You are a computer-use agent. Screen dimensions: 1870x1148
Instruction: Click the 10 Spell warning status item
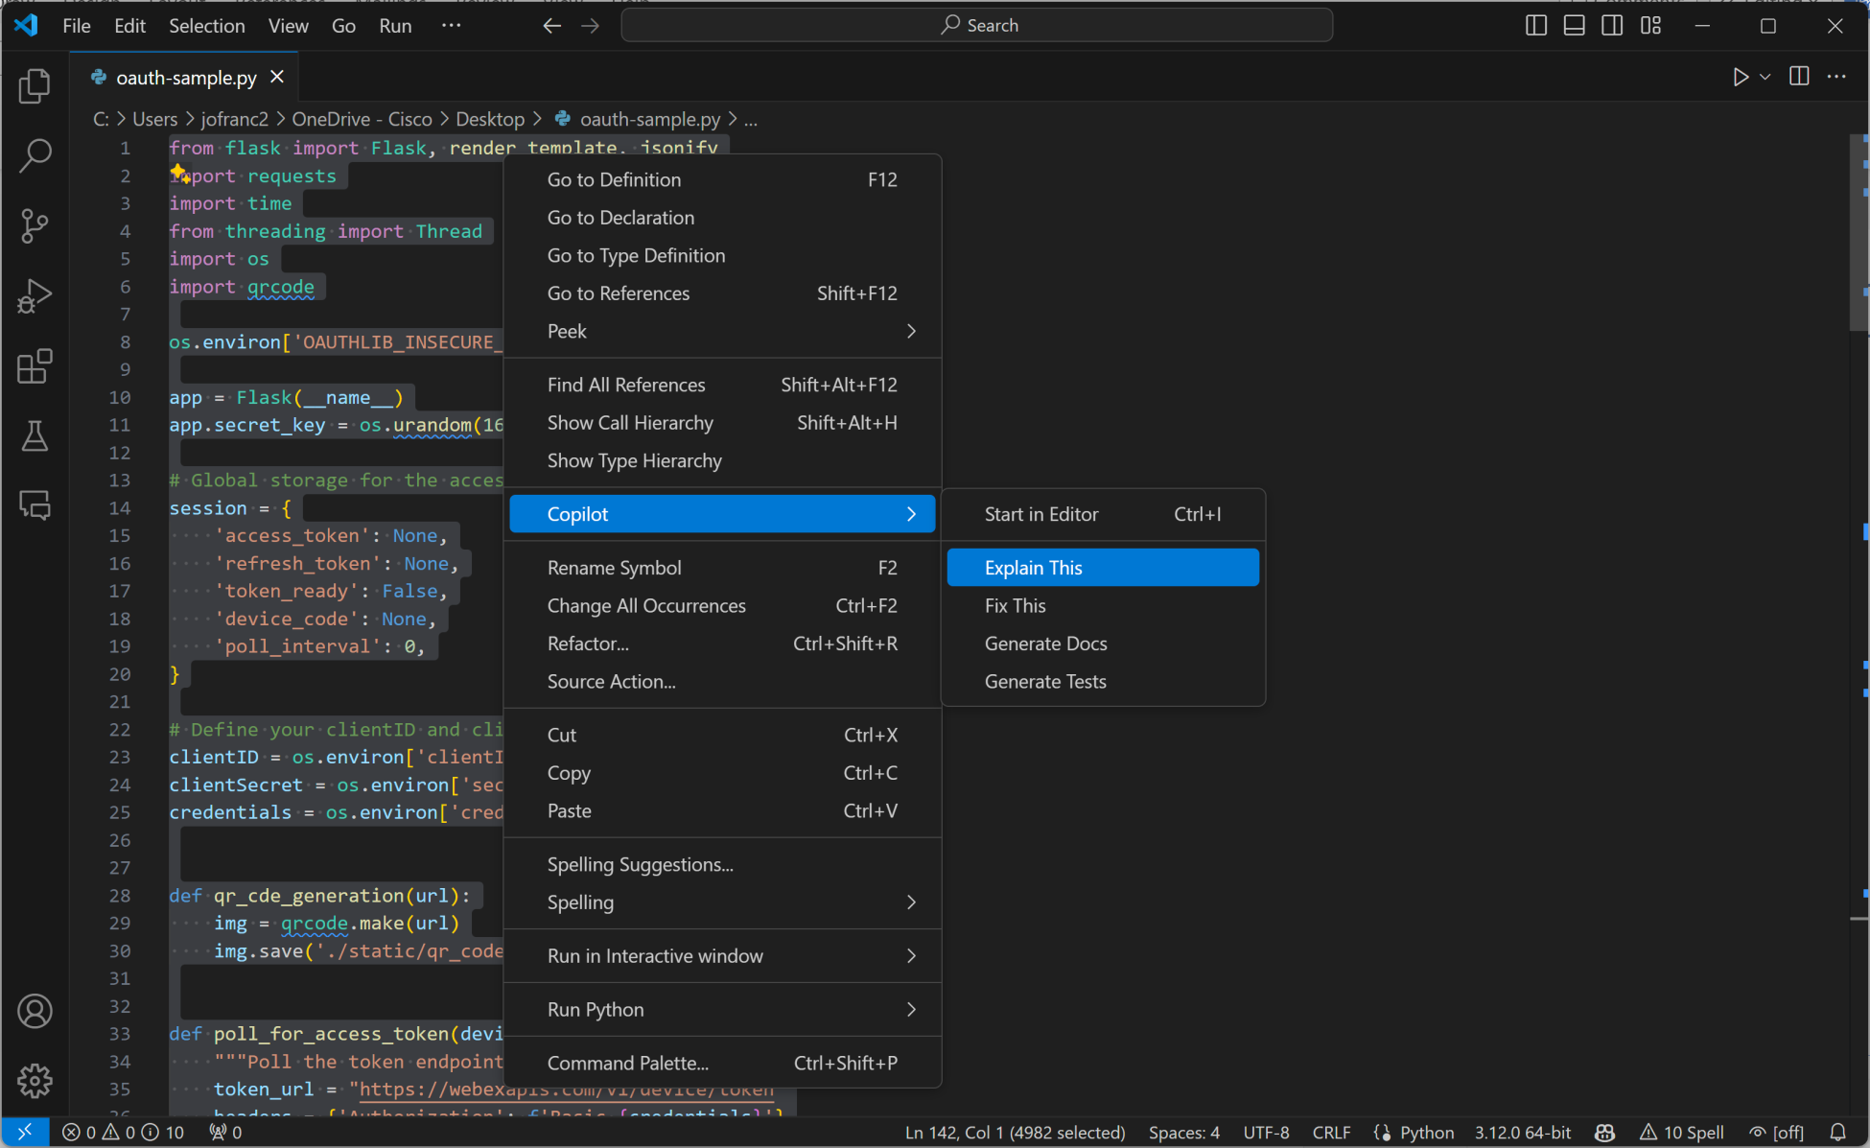[1682, 1132]
